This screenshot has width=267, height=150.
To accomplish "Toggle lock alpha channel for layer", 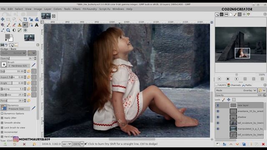I will (x=234, y=100).
